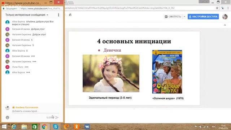This screenshot has height=130, width=231.
Task: Click the СМОТРЕТЬ present button
Action: 173,17
